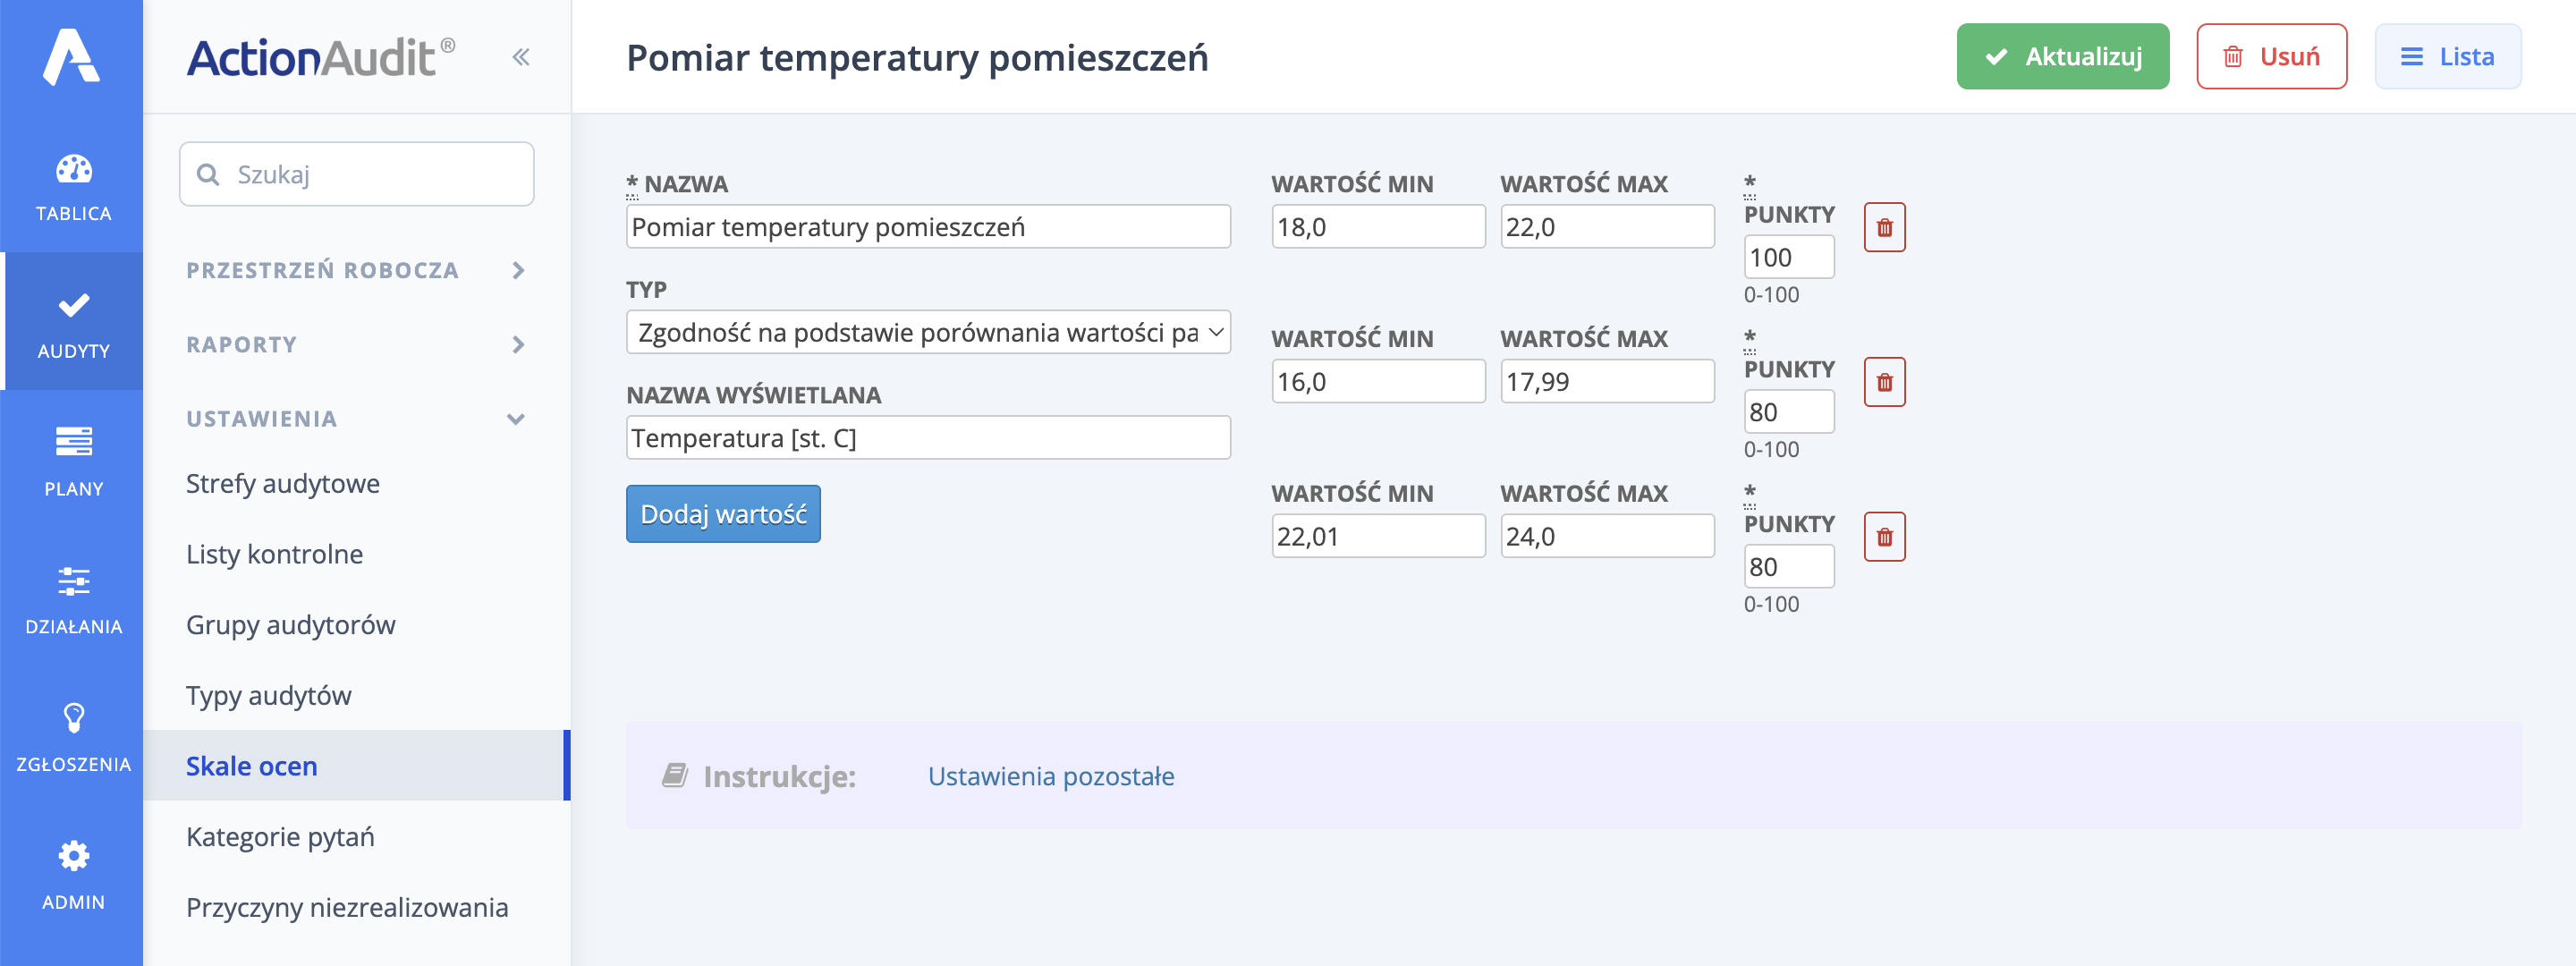
Task: Collapse the sidebar with double chevron
Action: (520, 57)
